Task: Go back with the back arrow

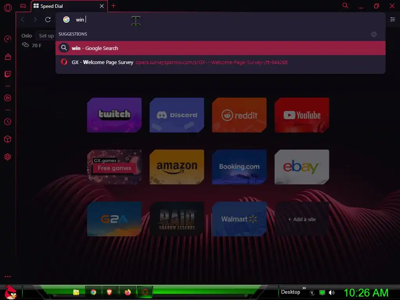Action: [23, 20]
